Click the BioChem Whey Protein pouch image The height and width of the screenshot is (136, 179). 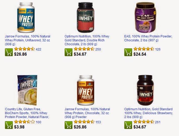27,90
